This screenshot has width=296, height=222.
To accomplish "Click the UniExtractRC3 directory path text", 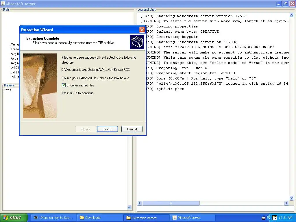I will click(95, 69).
